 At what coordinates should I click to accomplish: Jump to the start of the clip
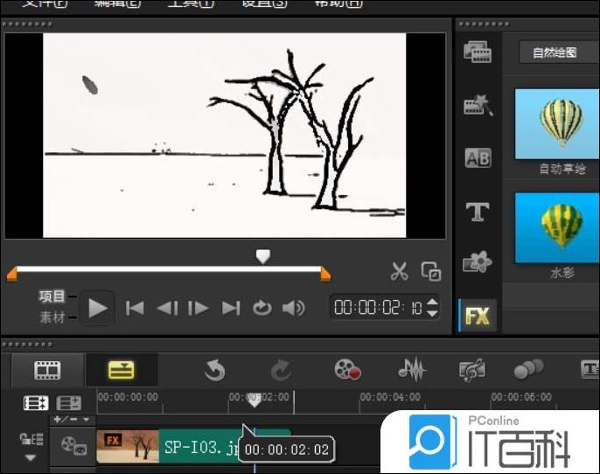(x=135, y=308)
